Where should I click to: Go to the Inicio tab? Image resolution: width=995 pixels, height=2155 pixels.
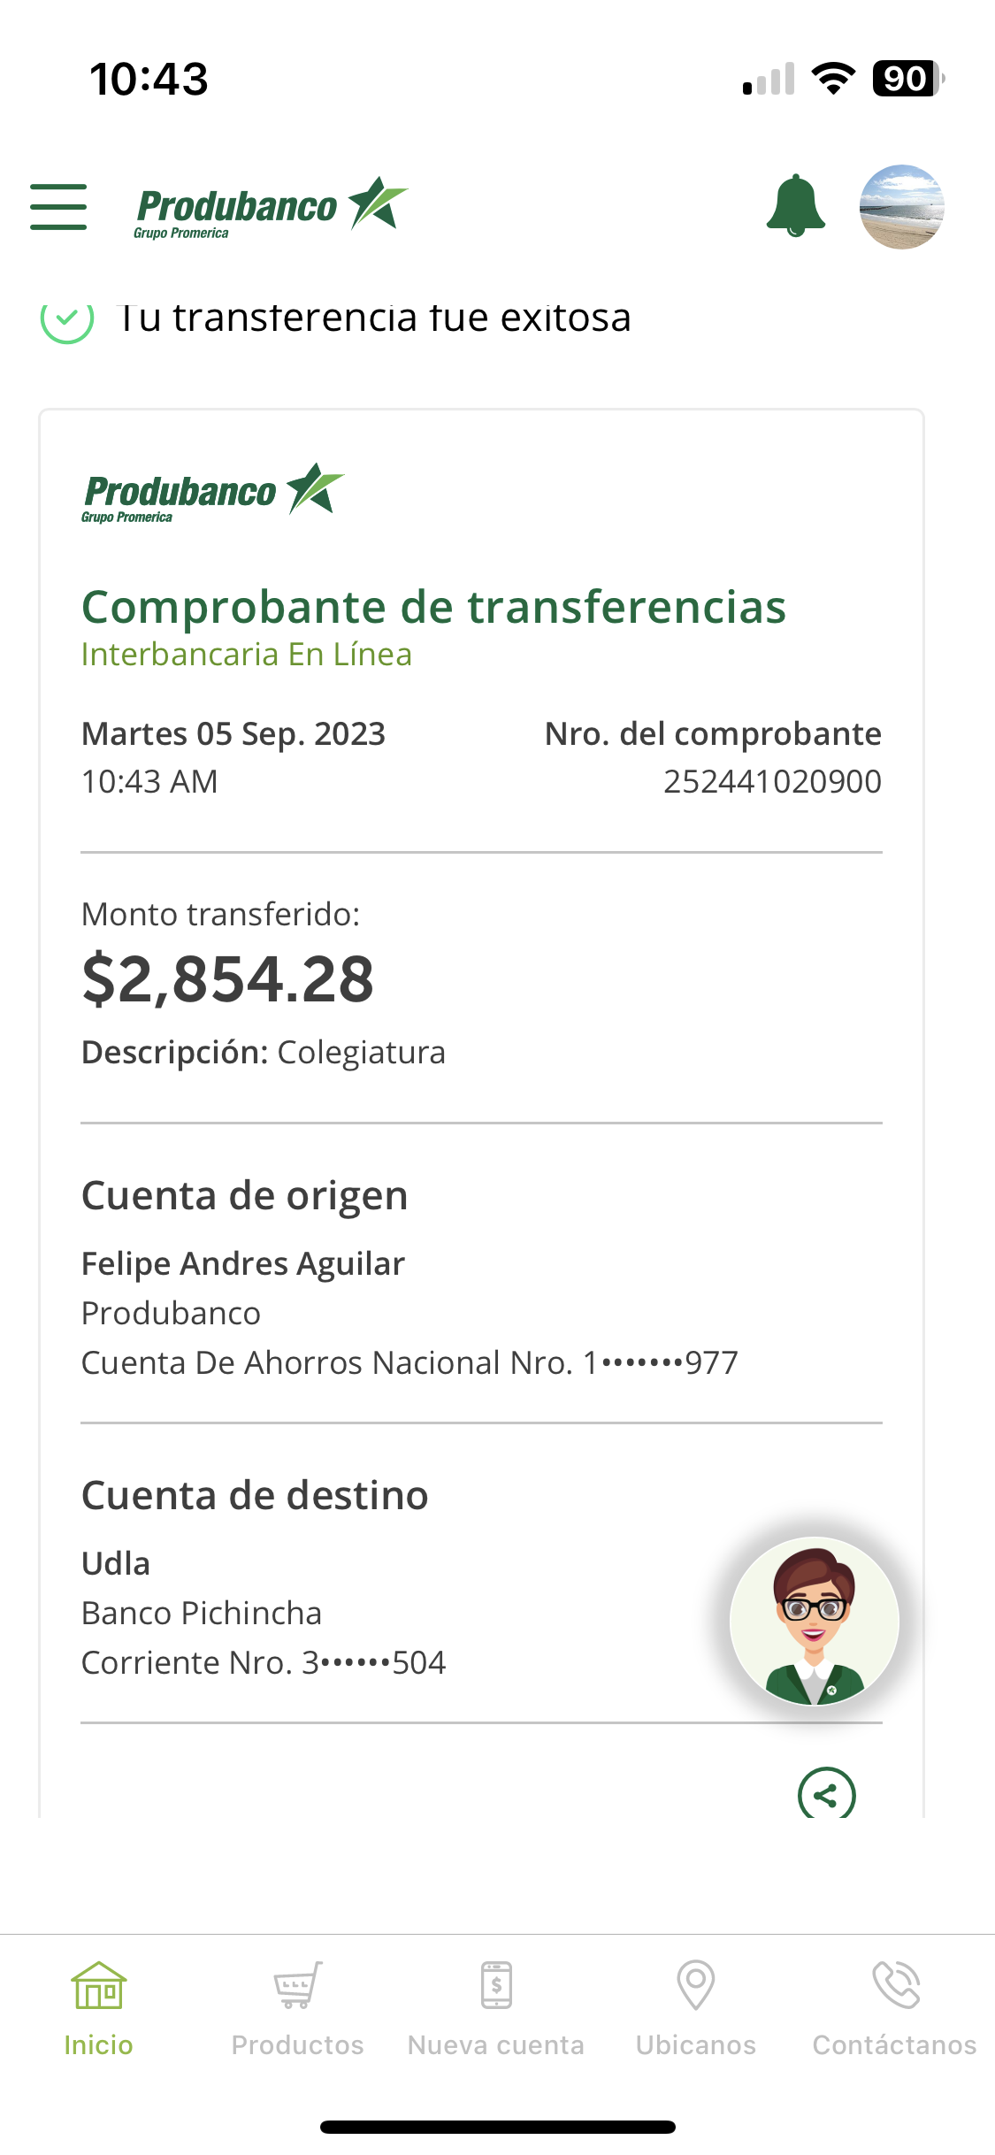pos(99,2009)
